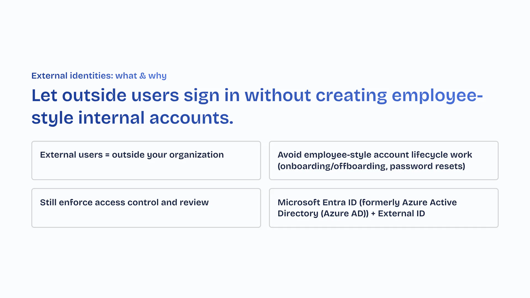Click the word 'creating' in the headline
Screen dimensions: 530x298
[x=351, y=95]
